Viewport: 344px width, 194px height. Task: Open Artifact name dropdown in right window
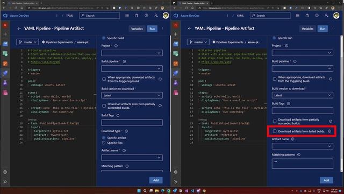[x=302, y=146]
